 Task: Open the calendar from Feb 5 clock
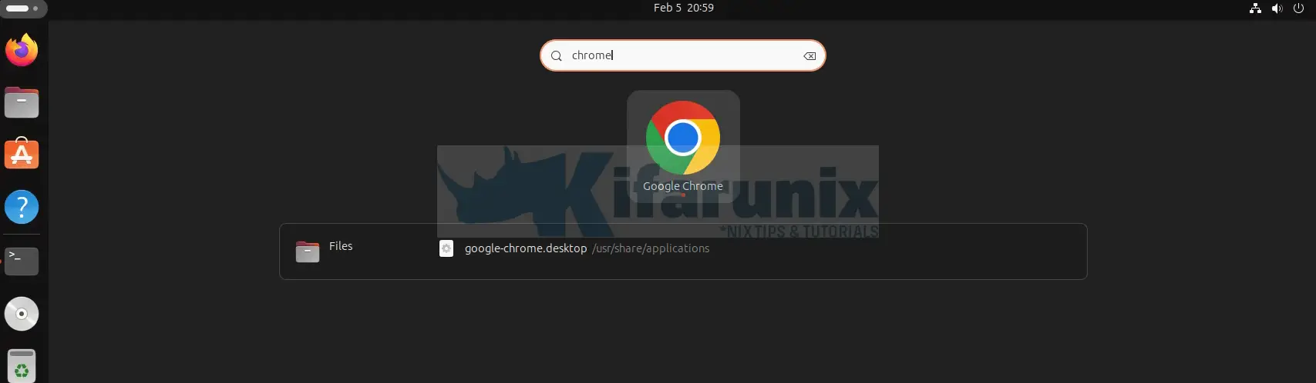[x=683, y=8]
